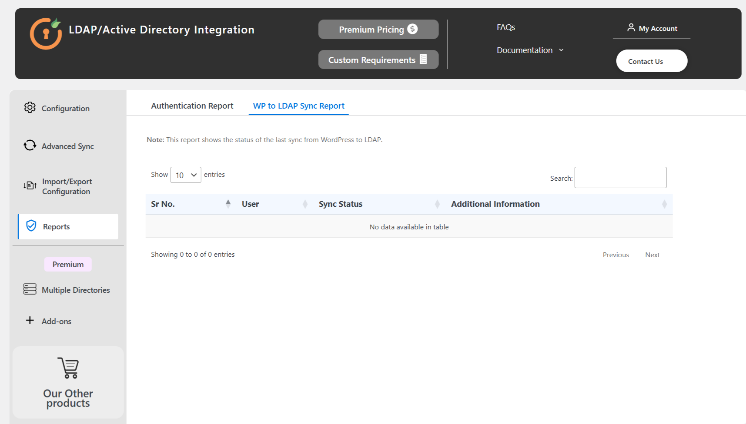This screenshot has height=424, width=746.
Task: Click the shopping cart under Our Other products
Action: [68, 368]
